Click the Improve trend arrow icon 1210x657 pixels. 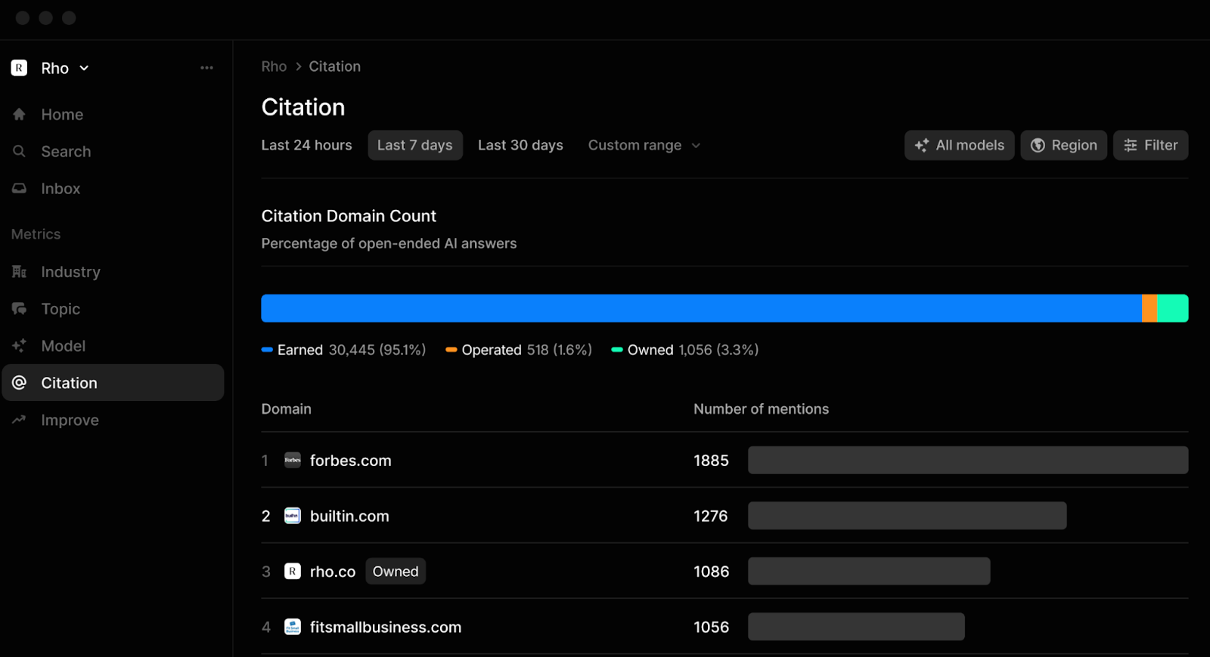(x=20, y=420)
